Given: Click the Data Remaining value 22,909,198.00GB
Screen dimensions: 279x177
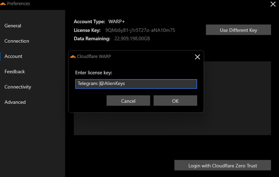Looking at the screenshot, I should point(132,39).
